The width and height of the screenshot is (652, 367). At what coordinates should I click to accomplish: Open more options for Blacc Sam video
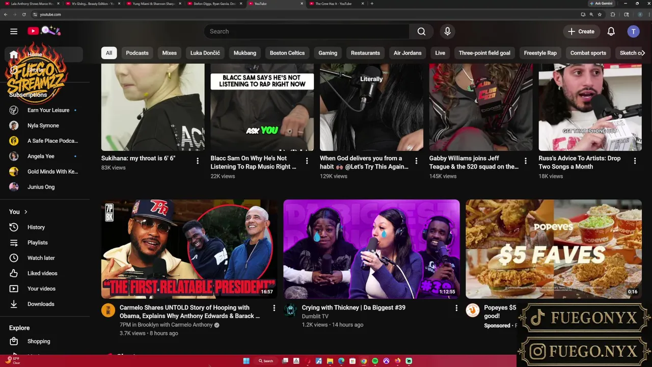(x=307, y=161)
